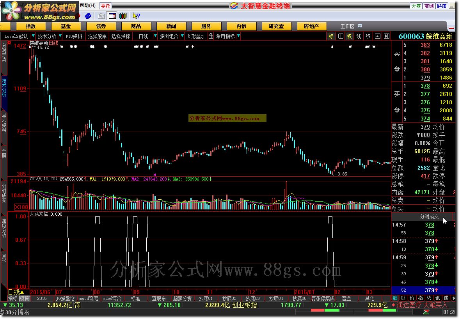
Task: Toggle the side info panel layout icon
Action: coord(112,16)
